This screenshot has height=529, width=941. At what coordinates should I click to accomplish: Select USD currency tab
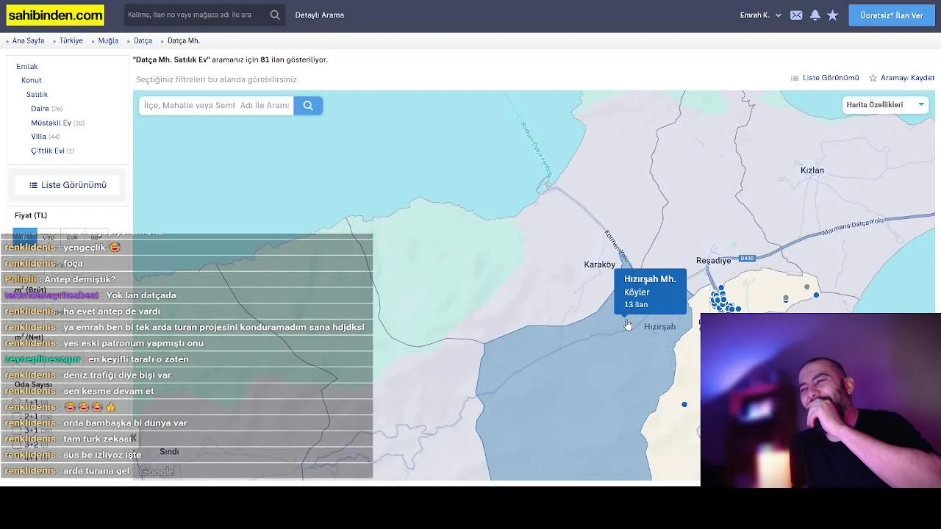pos(49,237)
